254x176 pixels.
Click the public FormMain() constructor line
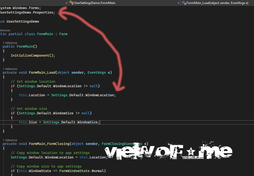(x=20, y=46)
